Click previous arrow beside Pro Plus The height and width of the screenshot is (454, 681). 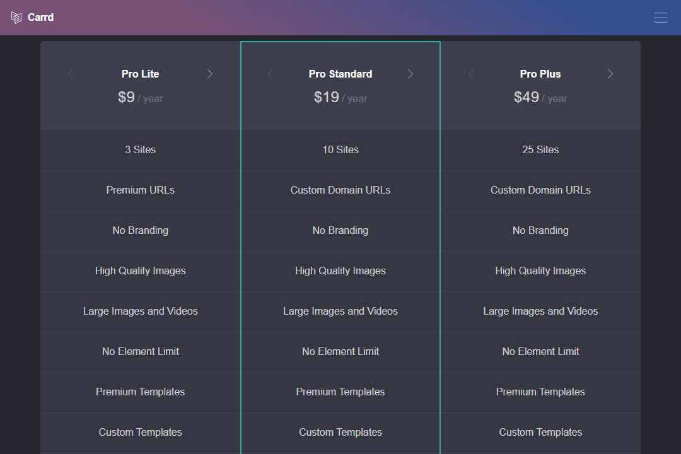point(471,74)
